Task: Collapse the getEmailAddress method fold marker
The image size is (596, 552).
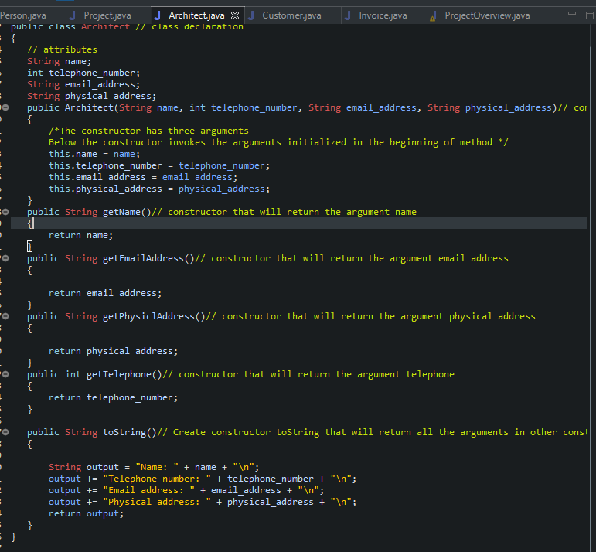Action: click(x=5, y=258)
